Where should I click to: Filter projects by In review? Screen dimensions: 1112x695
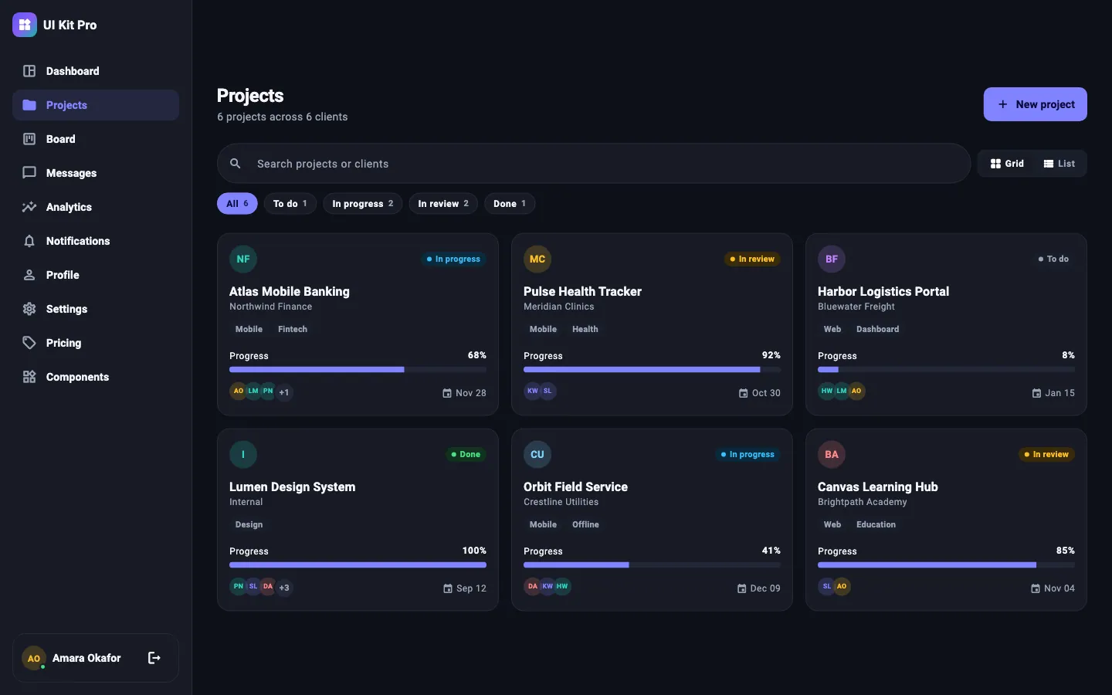[x=443, y=204]
